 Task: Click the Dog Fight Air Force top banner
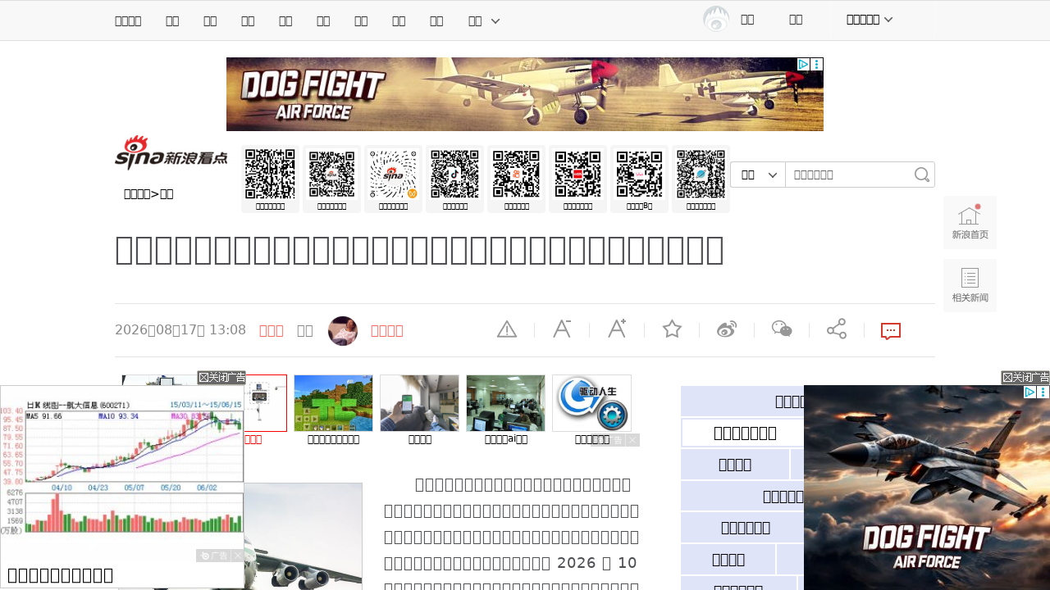tap(525, 94)
